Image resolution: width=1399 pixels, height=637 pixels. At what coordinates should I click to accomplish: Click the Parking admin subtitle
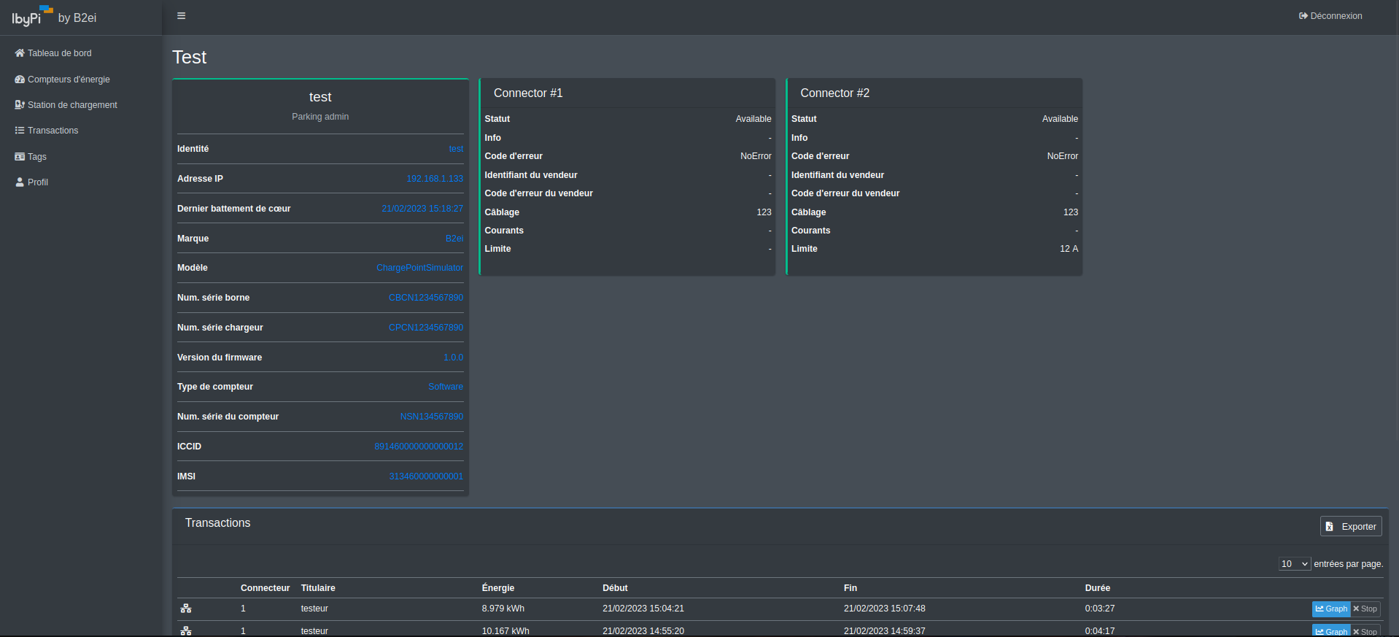320,117
